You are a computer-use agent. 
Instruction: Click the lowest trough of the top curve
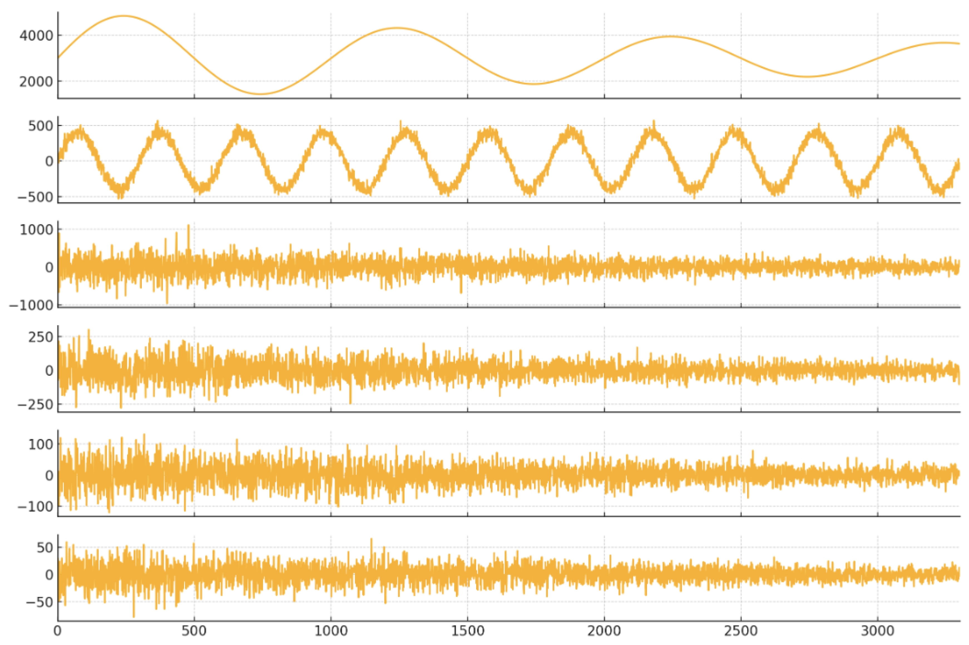pyautogui.click(x=260, y=94)
